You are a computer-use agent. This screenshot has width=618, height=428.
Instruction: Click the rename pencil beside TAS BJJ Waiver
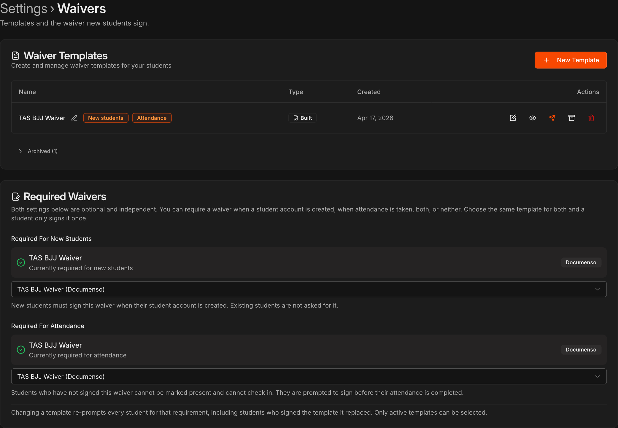tap(74, 118)
